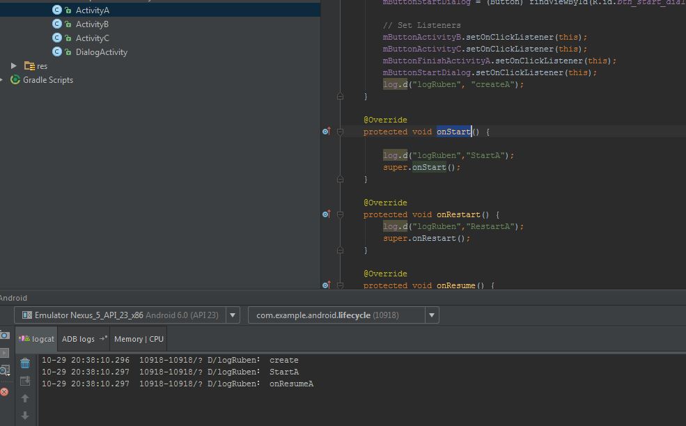Collapse the onRestart method fold marker
The image size is (686, 426).
pos(340,214)
